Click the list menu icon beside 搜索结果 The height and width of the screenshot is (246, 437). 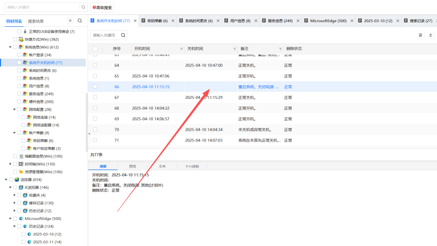[70, 21]
